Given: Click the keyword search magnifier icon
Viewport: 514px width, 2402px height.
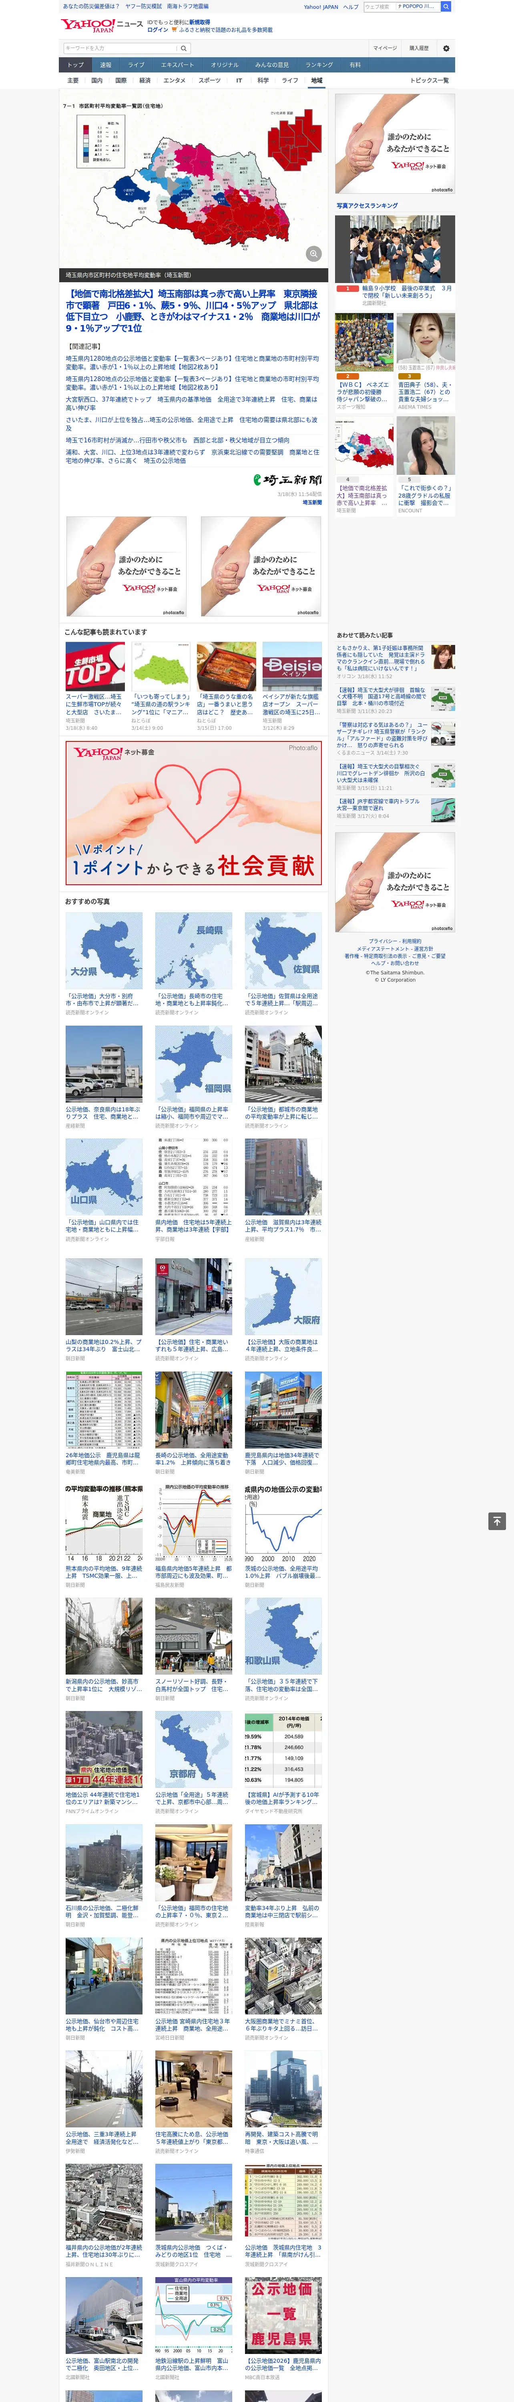Looking at the screenshot, I should [x=184, y=48].
